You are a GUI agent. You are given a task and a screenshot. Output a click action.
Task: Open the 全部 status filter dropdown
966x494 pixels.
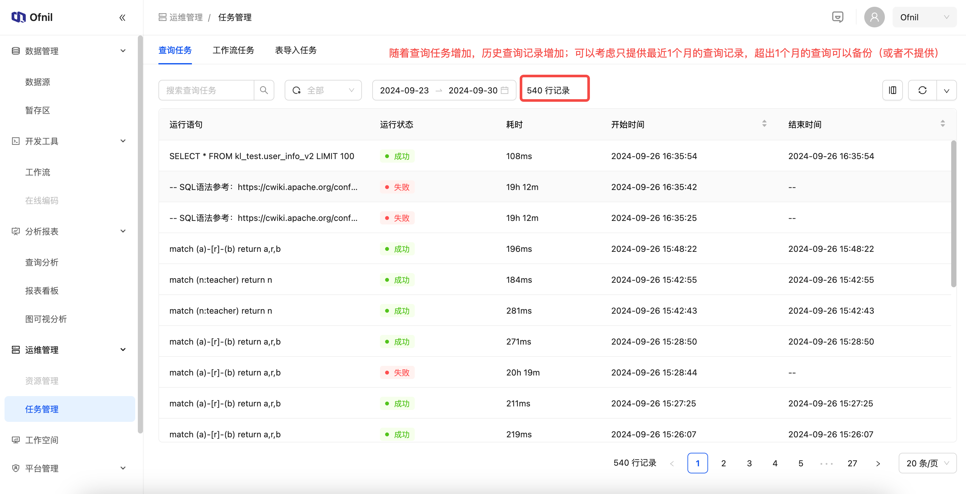click(323, 90)
